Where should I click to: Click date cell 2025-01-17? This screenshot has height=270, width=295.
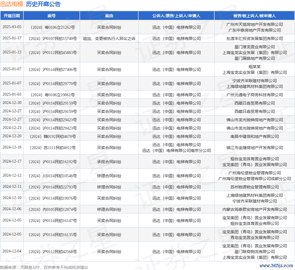[x=12, y=38]
